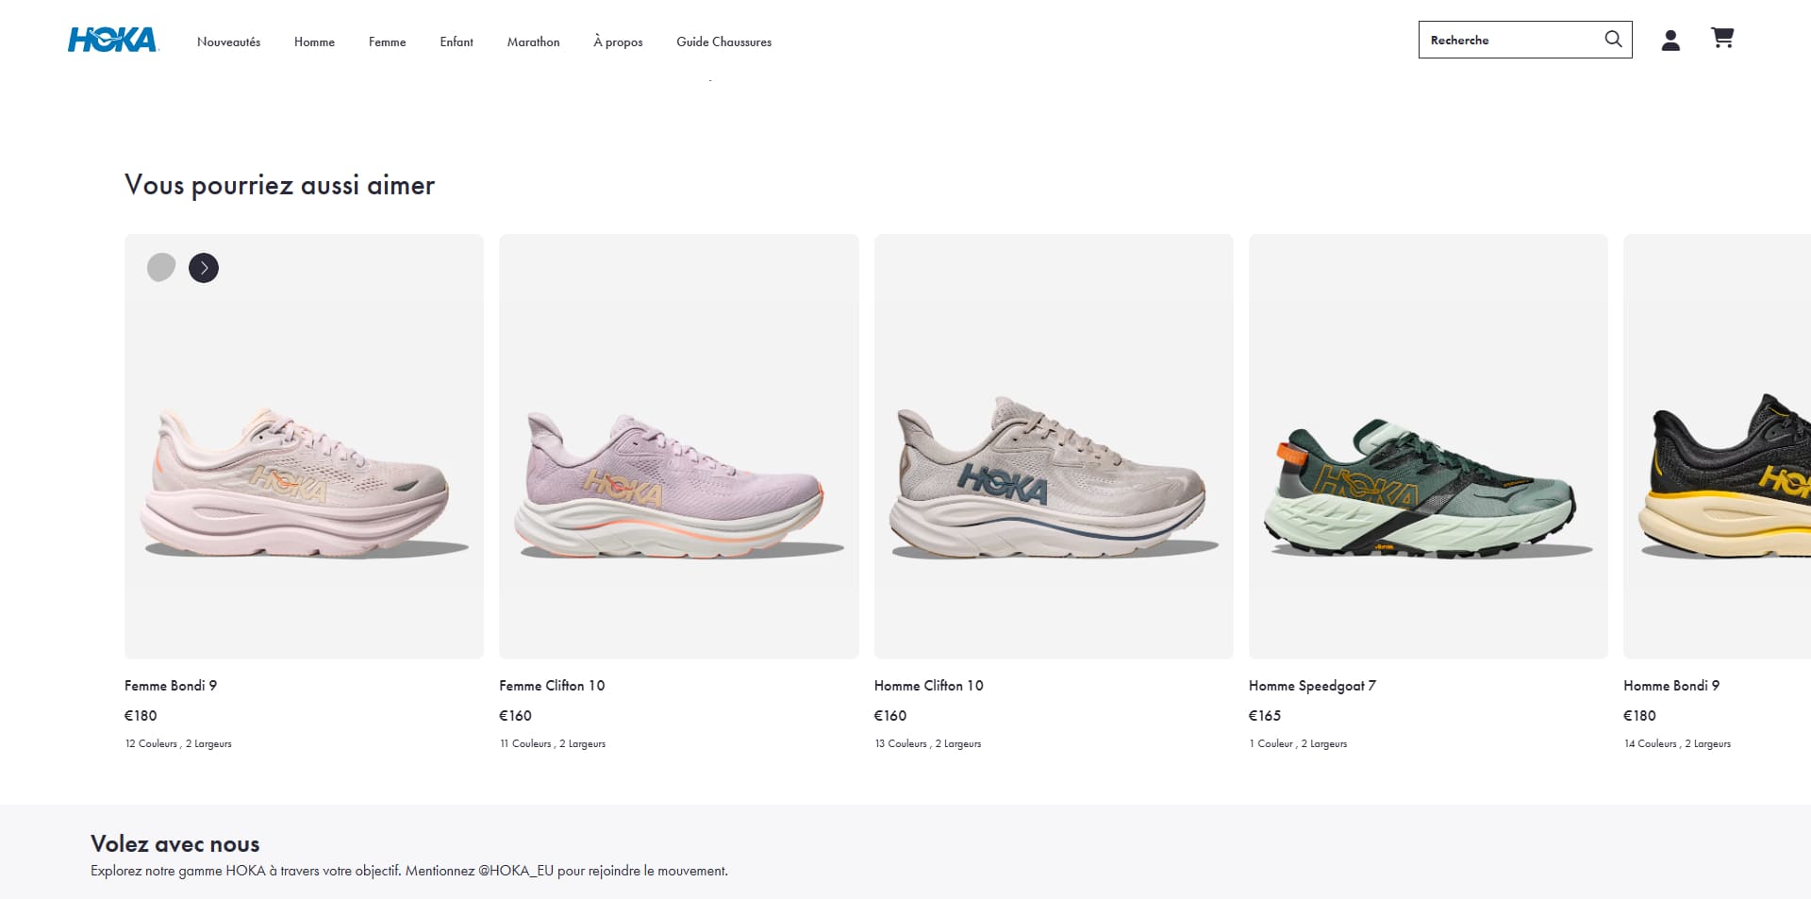Screen dimensions: 1811x899
Task: Click '11 Couleurs , 2 Largeurs' text
Action: (553, 743)
